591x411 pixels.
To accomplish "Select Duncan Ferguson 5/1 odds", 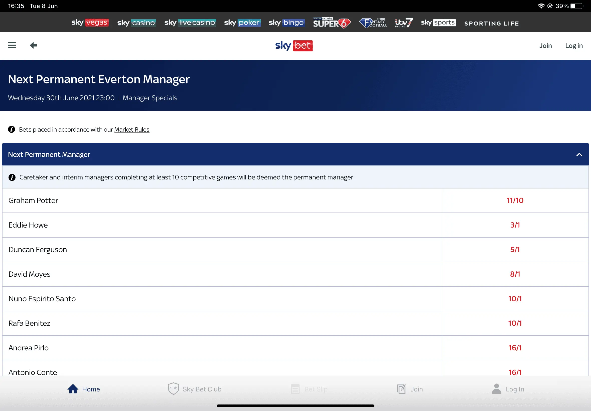I will (x=515, y=250).
